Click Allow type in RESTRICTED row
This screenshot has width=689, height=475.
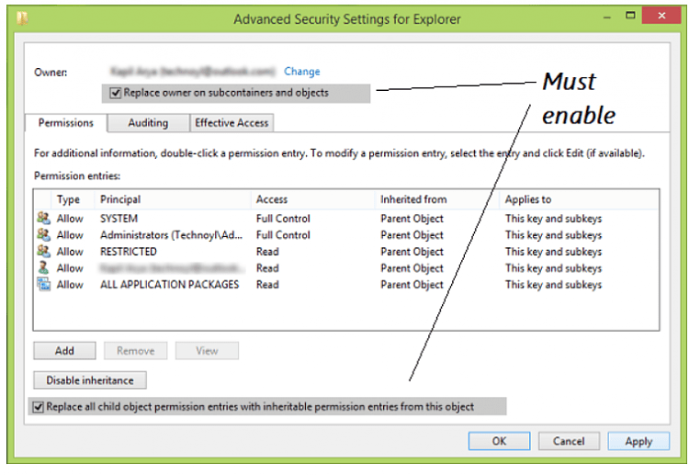pos(70,252)
